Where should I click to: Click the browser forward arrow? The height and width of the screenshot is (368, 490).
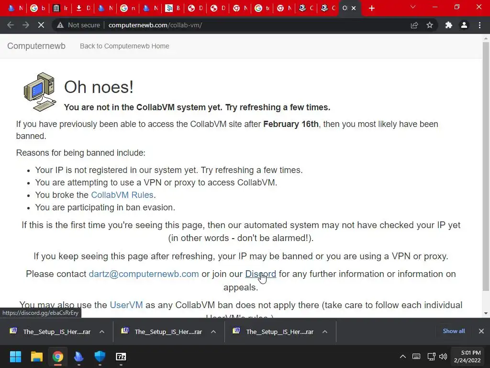tap(26, 25)
